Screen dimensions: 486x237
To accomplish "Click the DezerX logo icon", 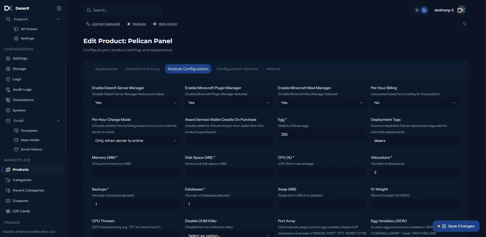I will click(8, 8).
